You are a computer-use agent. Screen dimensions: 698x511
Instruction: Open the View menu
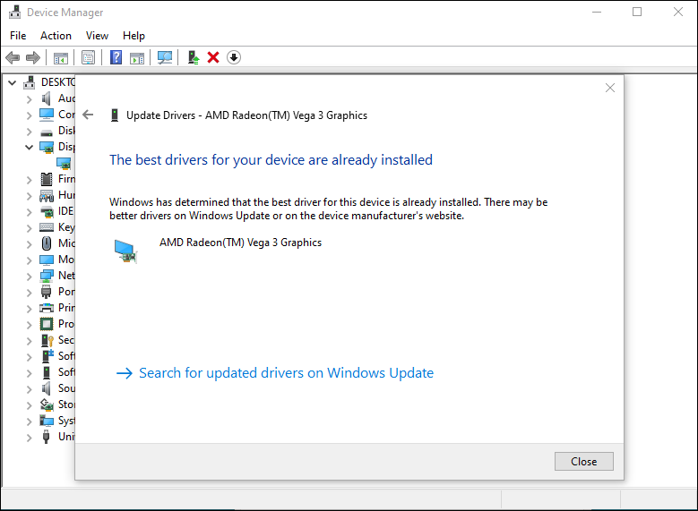point(97,36)
